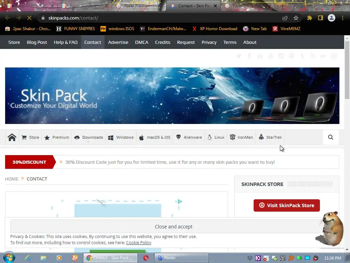The height and width of the screenshot is (263, 350).
Task: Expand the Downloads menu chevron
Action: coord(89,142)
